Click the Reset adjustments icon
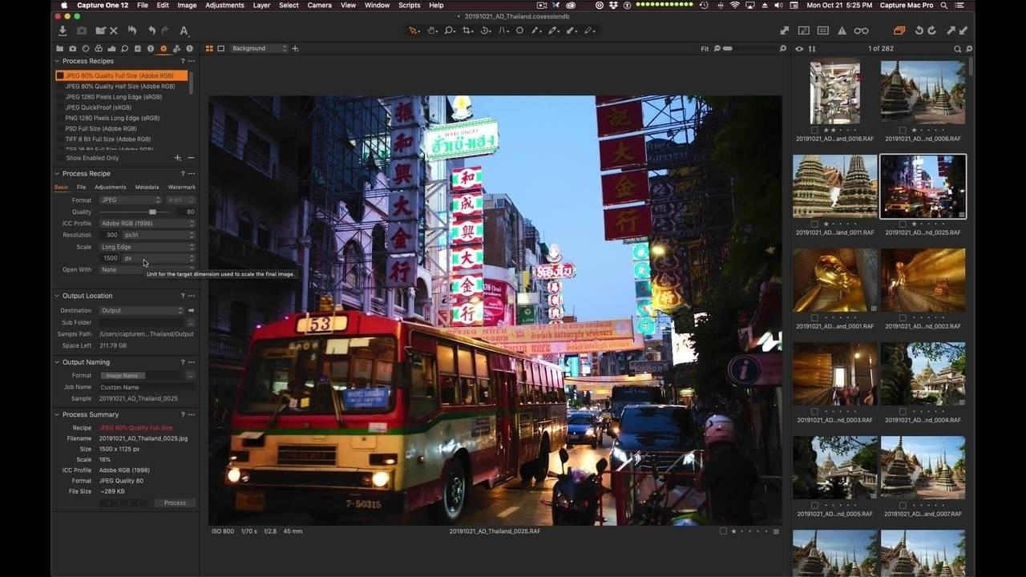Screen dimensions: 1026x577 coord(132,30)
